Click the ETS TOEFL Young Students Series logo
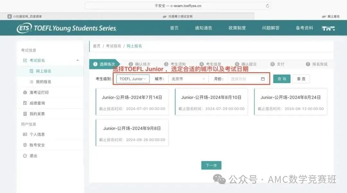The height and width of the screenshot is (193, 347). [67, 28]
